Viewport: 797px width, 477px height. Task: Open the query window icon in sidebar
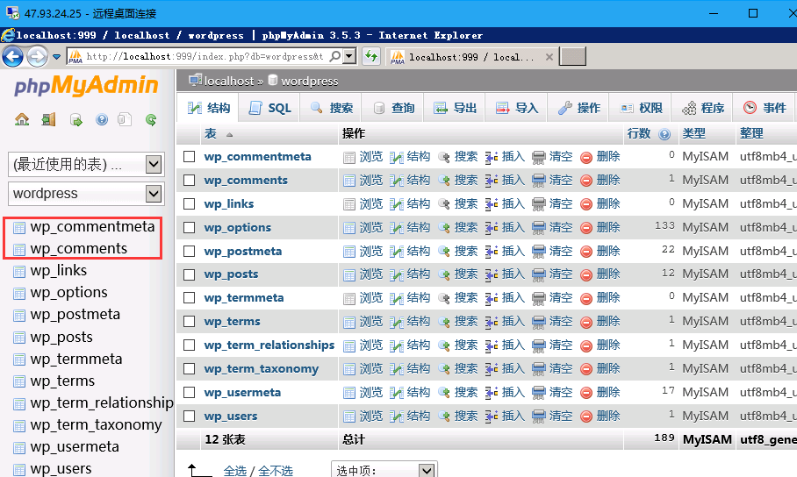coord(75,120)
